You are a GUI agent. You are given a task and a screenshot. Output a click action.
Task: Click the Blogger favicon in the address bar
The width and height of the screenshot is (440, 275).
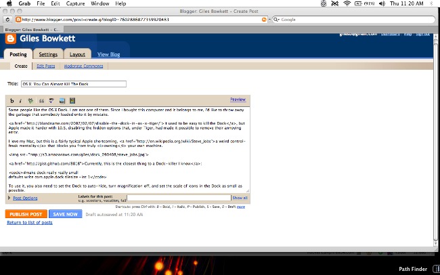[18, 20]
